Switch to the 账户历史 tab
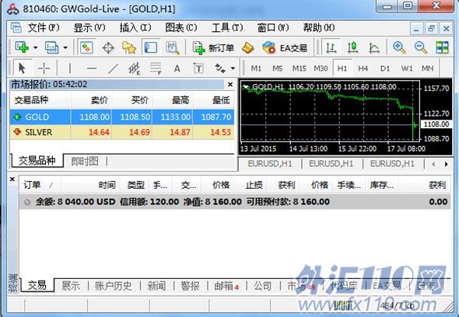Screen dimensions: 459x317 pos(113,285)
